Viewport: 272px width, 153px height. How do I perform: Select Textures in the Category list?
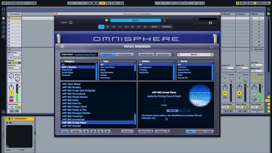[x=66, y=75]
